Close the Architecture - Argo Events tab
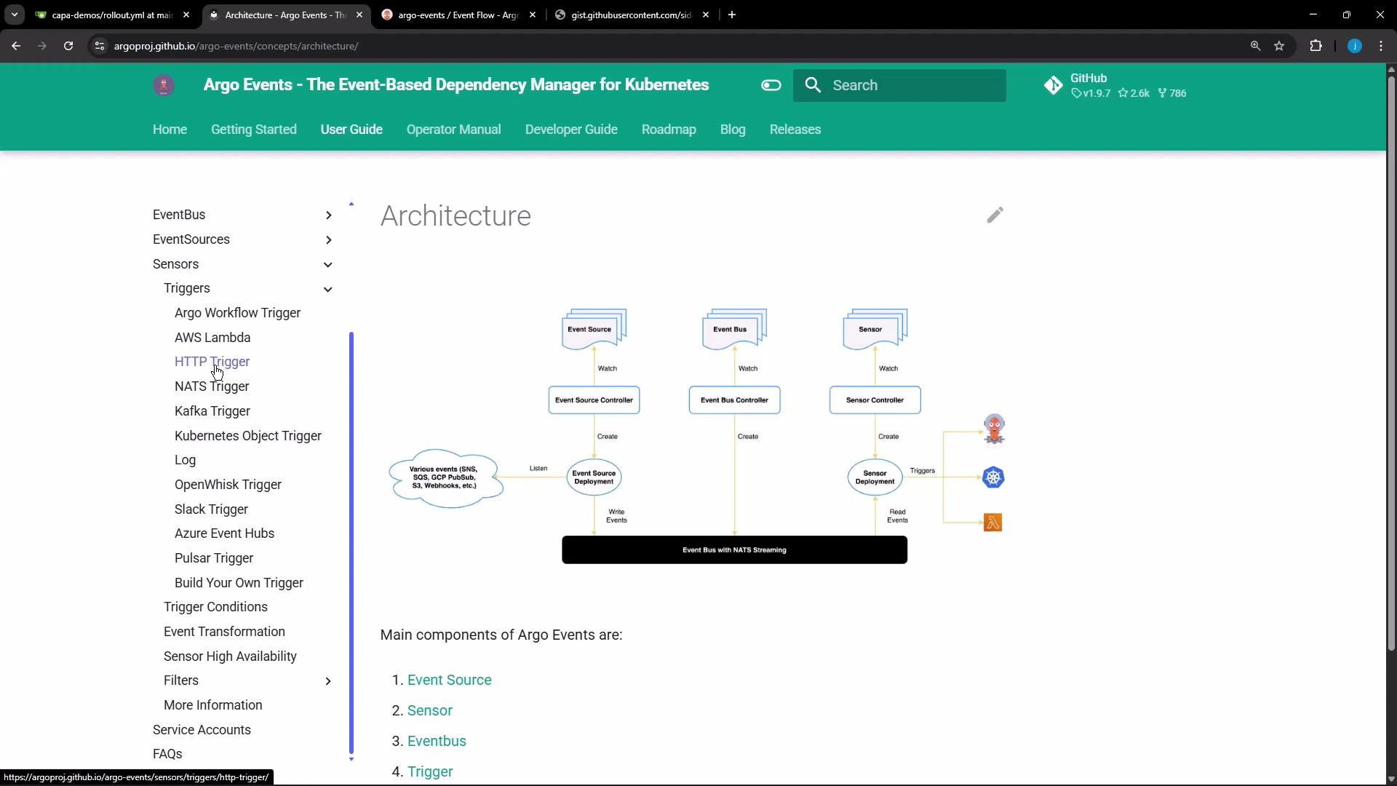The height and width of the screenshot is (786, 1397). [359, 15]
